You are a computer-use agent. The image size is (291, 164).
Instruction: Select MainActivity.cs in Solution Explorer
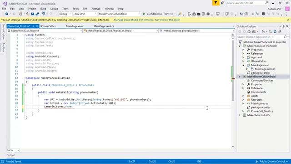click(x=260, y=103)
